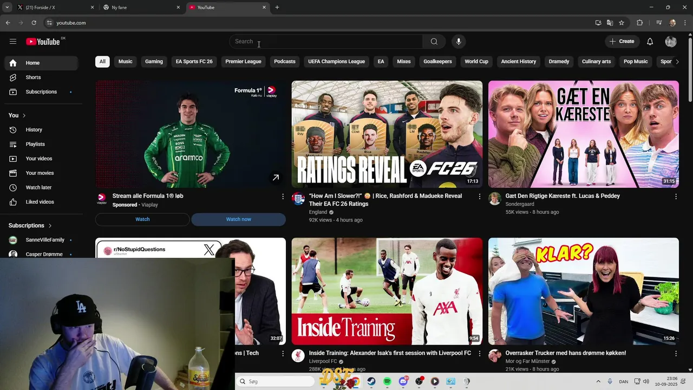
Task: Open the YouTube account avatar menu
Action: pos(671,42)
